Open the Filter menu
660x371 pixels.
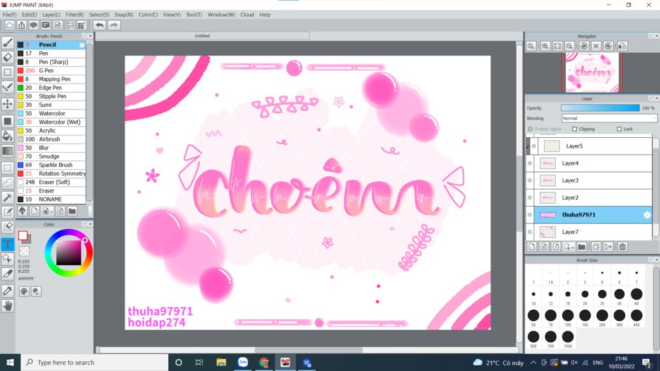(75, 15)
